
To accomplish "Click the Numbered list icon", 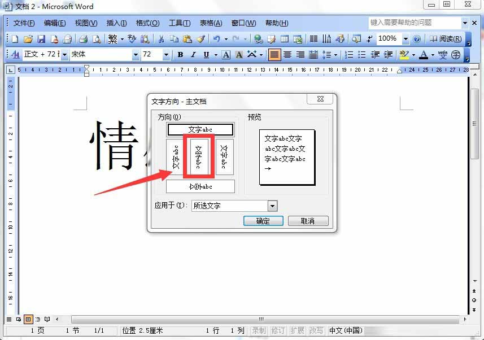I will click(349, 55).
